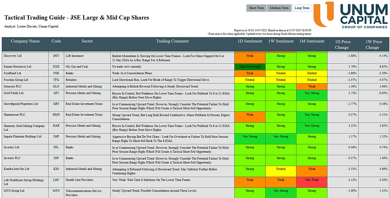Click FirstRand's -2.88% 1D price change
This screenshot has width=390, height=198.
coord(351,73)
